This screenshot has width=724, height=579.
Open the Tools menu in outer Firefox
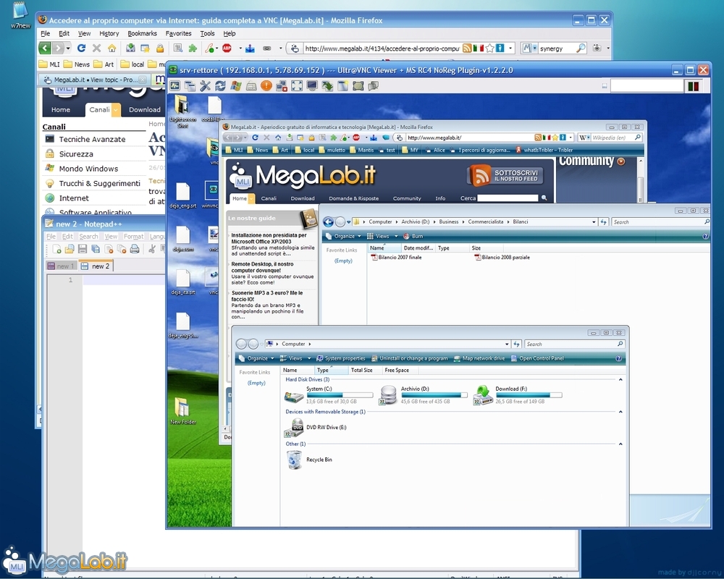click(207, 33)
